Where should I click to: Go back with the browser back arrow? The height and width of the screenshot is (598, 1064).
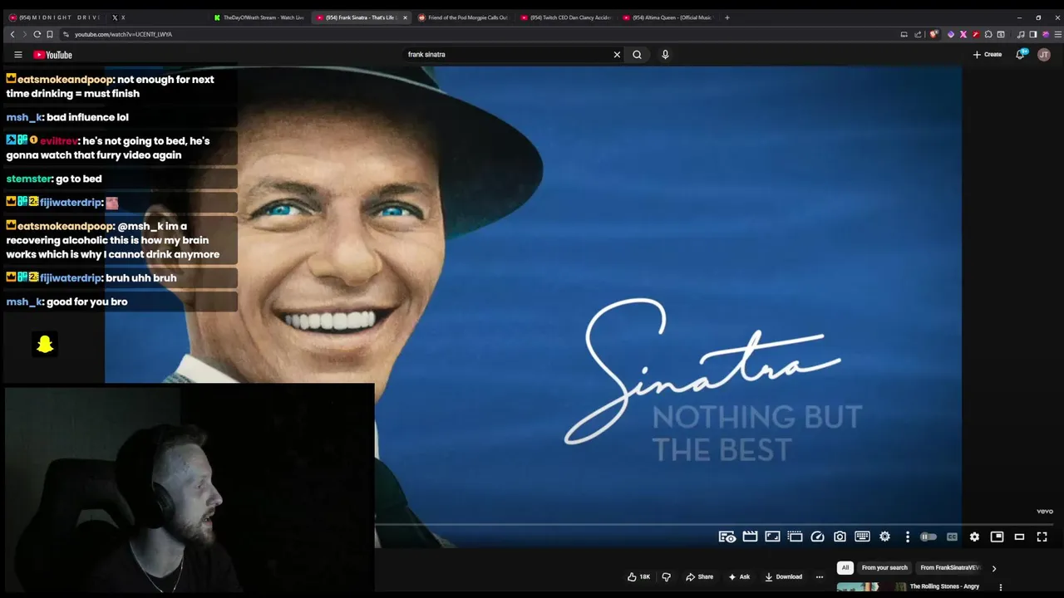pyautogui.click(x=12, y=34)
